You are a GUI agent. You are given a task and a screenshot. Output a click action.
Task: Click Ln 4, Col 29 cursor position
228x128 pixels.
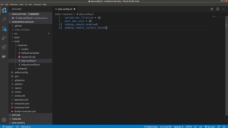(166, 127)
